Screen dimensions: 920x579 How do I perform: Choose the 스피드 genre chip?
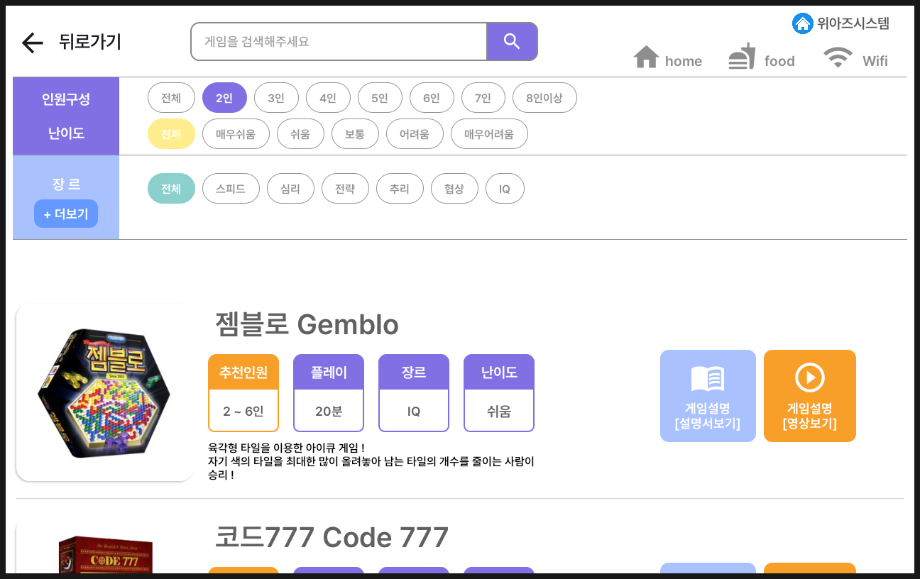pos(231,189)
